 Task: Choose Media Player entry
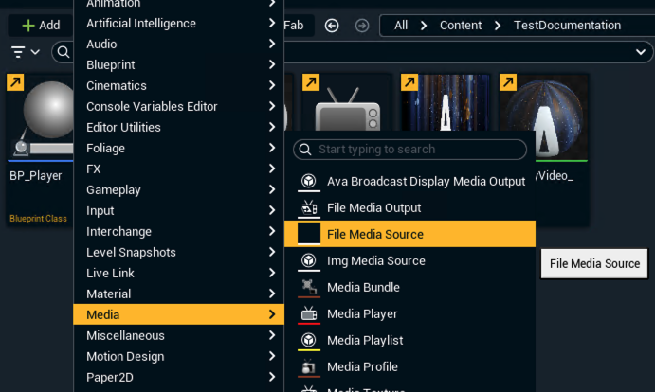pyautogui.click(x=409, y=314)
